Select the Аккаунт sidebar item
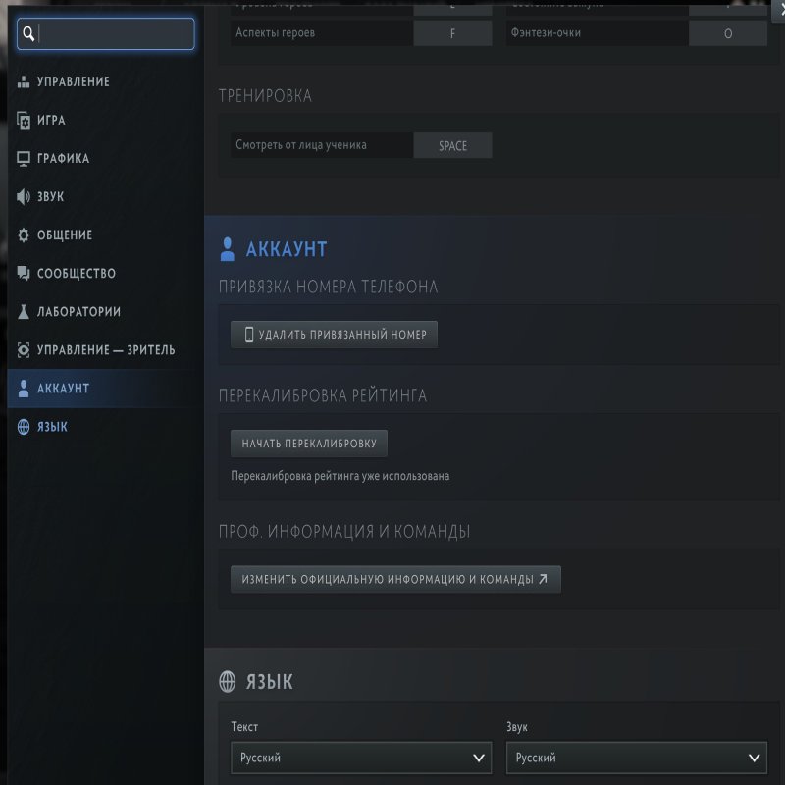The height and width of the screenshot is (785, 785). (64, 389)
